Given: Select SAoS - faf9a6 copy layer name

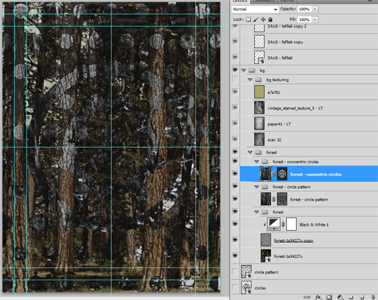Looking at the screenshot, I should [x=285, y=42].
